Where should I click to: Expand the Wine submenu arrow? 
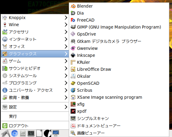66,25
